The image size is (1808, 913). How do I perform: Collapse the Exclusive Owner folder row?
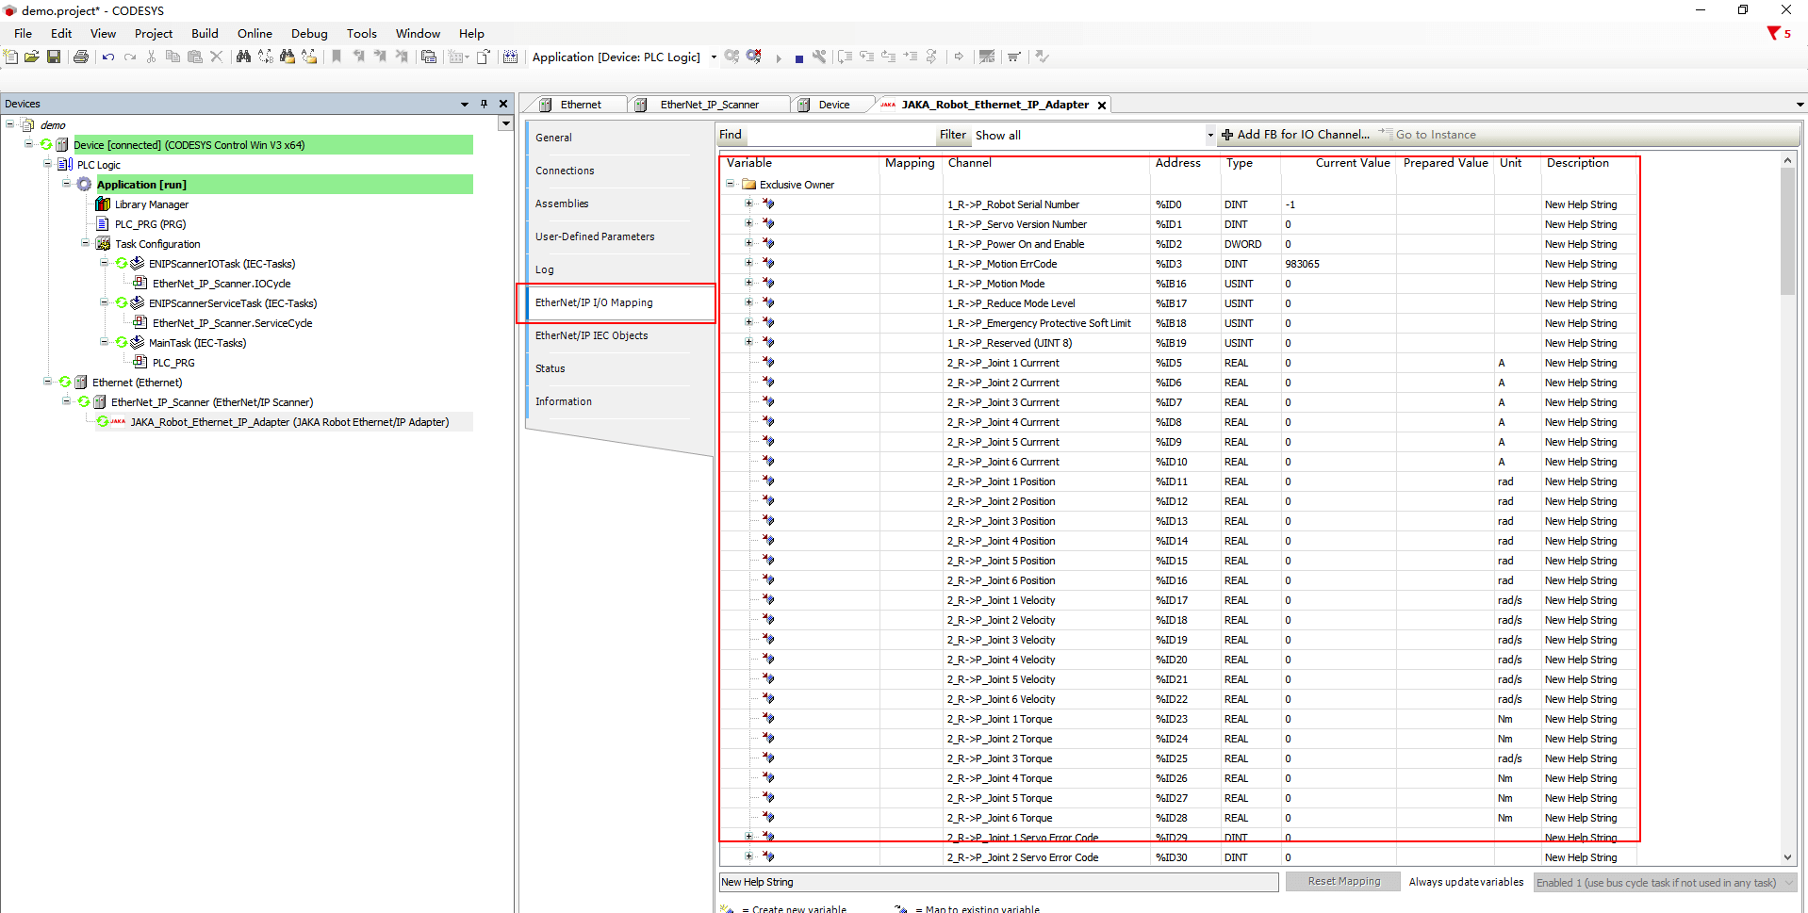point(731,185)
